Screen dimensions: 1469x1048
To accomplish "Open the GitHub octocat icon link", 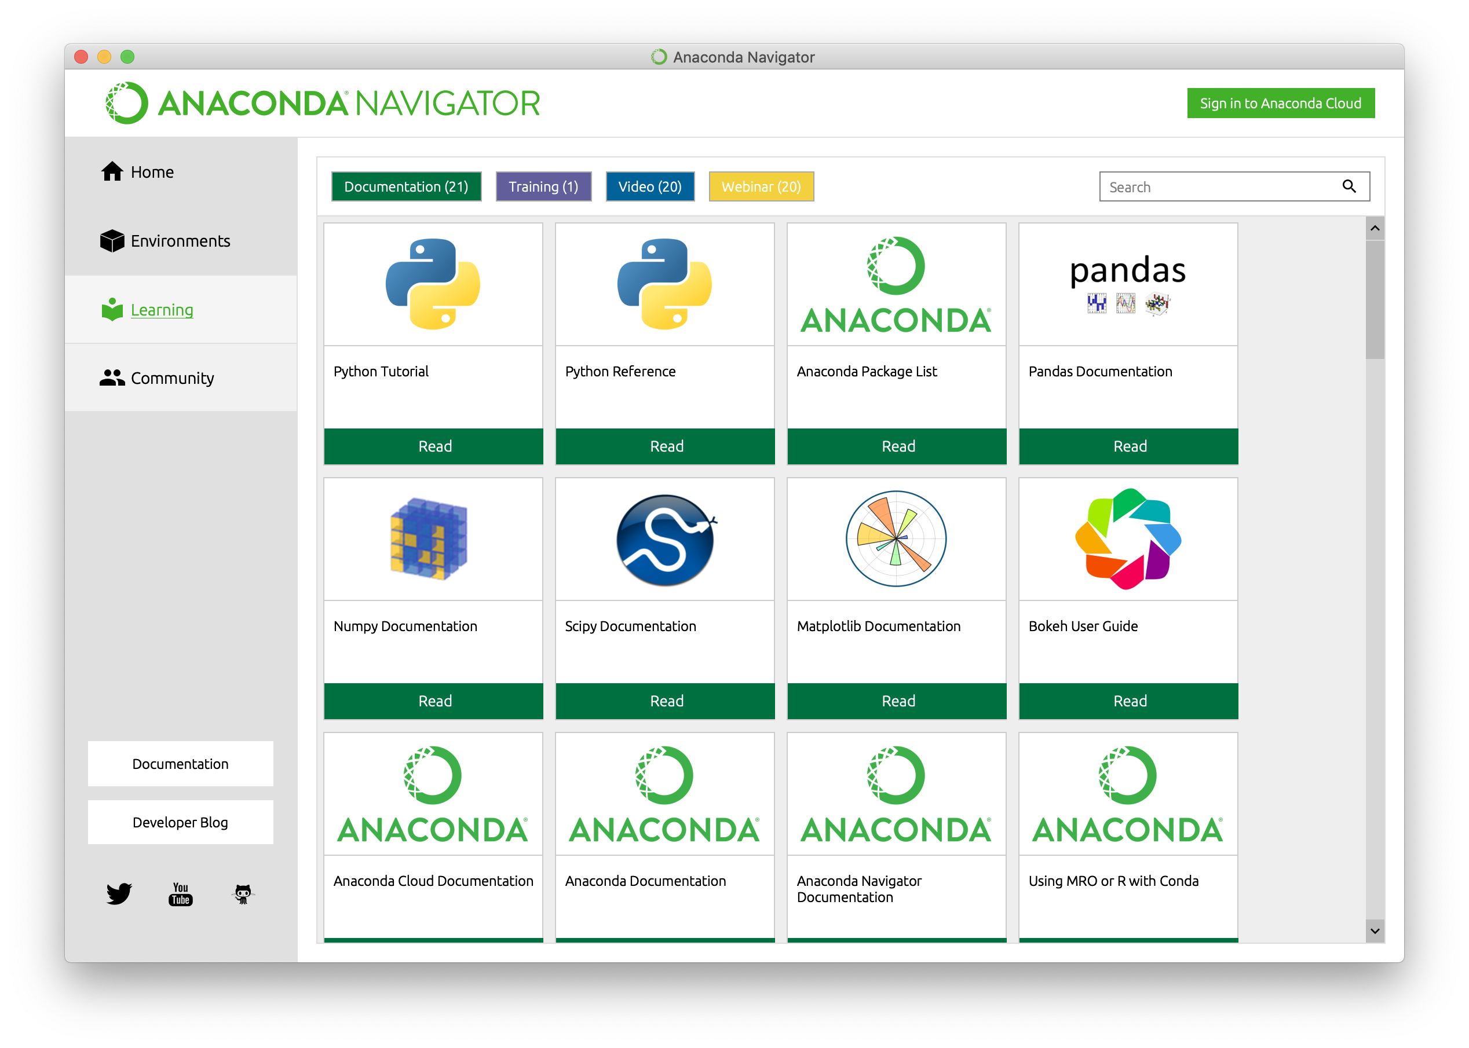I will point(243,894).
